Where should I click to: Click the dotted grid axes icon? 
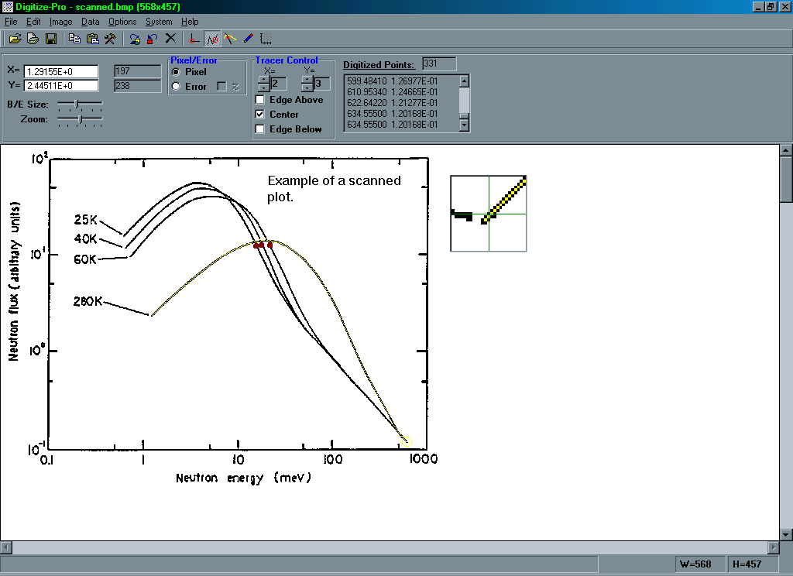click(266, 38)
